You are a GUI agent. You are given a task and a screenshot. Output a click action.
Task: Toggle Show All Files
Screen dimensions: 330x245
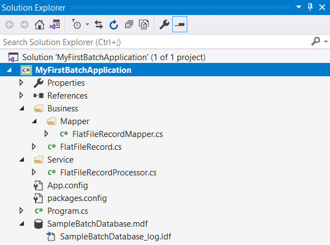pyautogui.click(x=144, y=24)
